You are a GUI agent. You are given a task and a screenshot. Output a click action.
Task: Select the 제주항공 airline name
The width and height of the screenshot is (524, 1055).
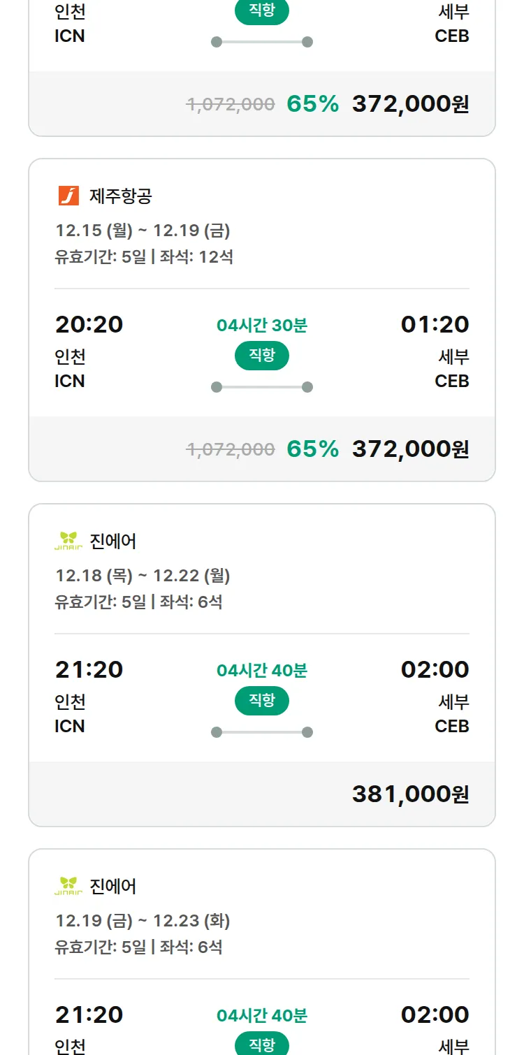[121, 196]
